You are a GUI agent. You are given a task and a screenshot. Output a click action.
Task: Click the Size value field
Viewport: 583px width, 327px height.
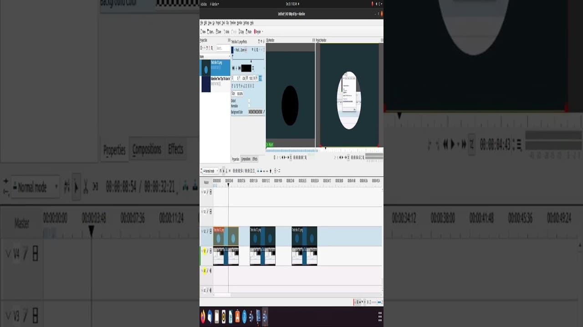[x=240, y=94]
